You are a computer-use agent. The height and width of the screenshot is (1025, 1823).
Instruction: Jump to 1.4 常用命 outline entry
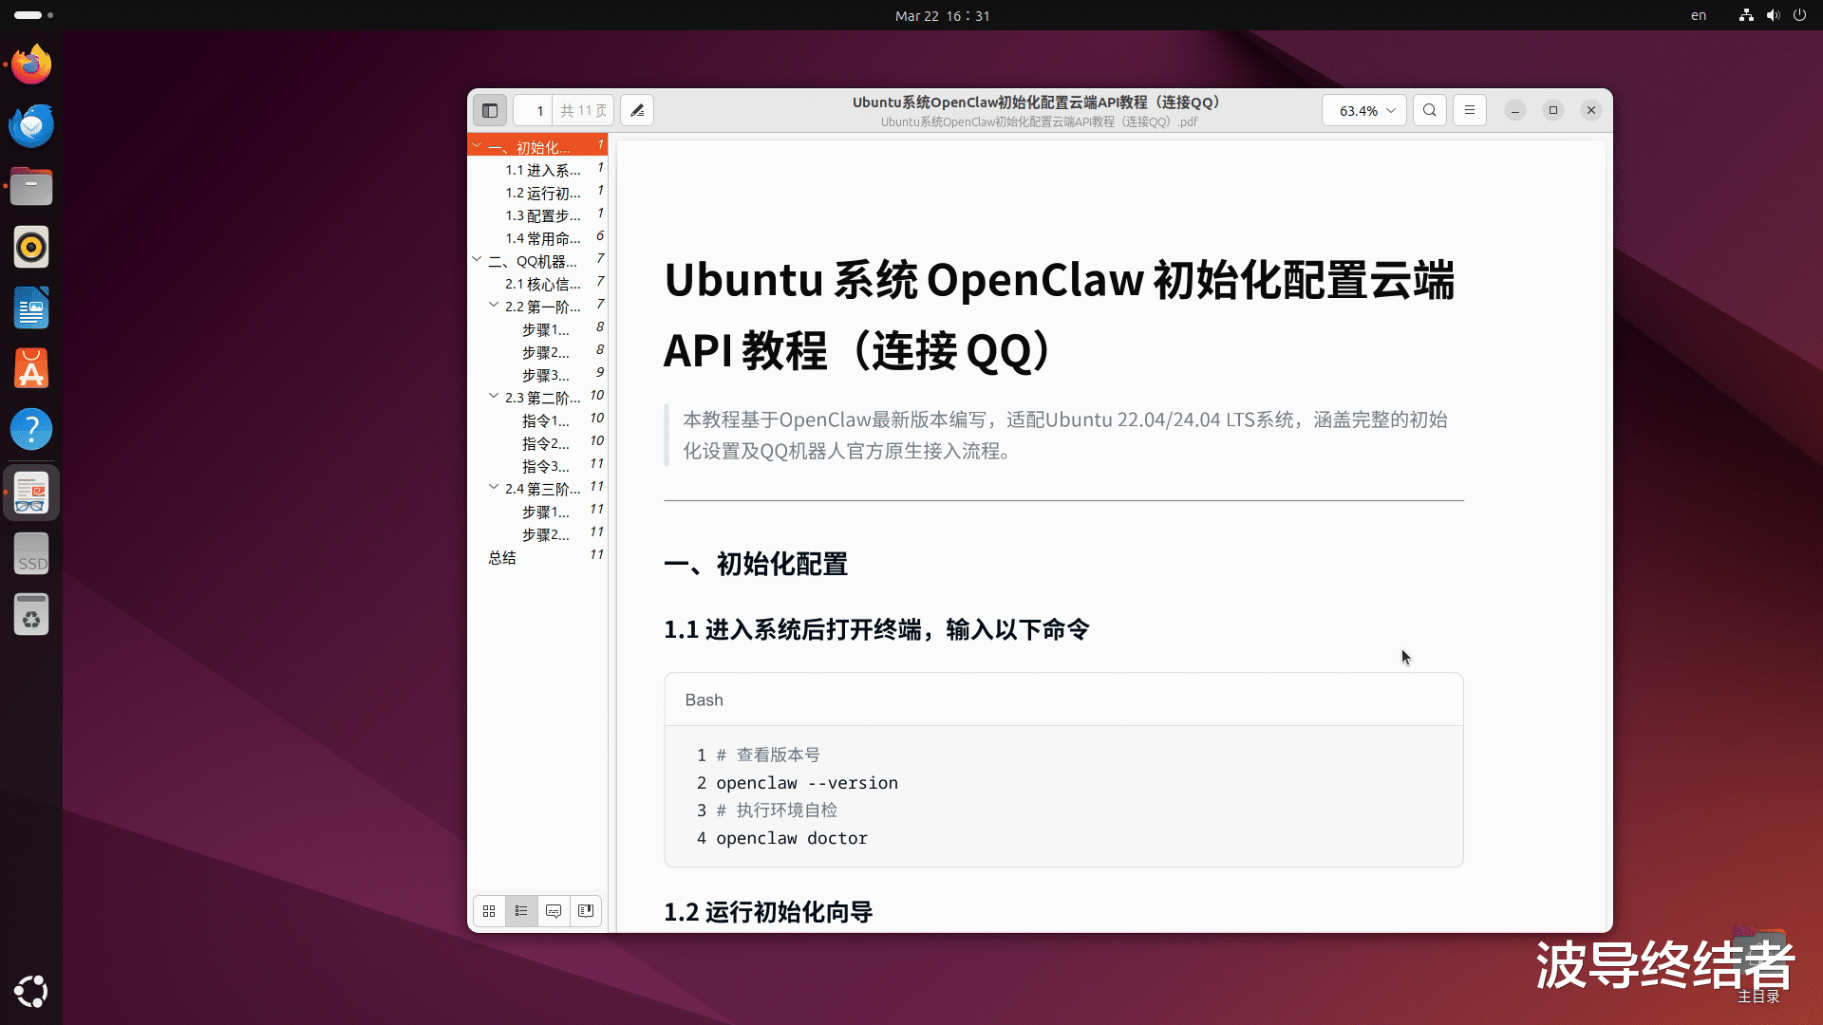coord(542,238)
